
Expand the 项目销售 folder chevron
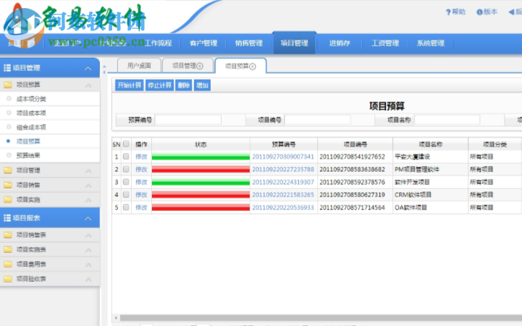[88, 185]
